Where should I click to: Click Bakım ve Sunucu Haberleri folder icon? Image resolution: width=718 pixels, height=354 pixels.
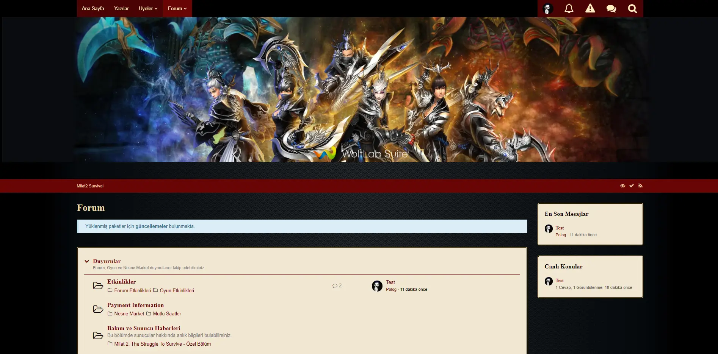(98, 335)
